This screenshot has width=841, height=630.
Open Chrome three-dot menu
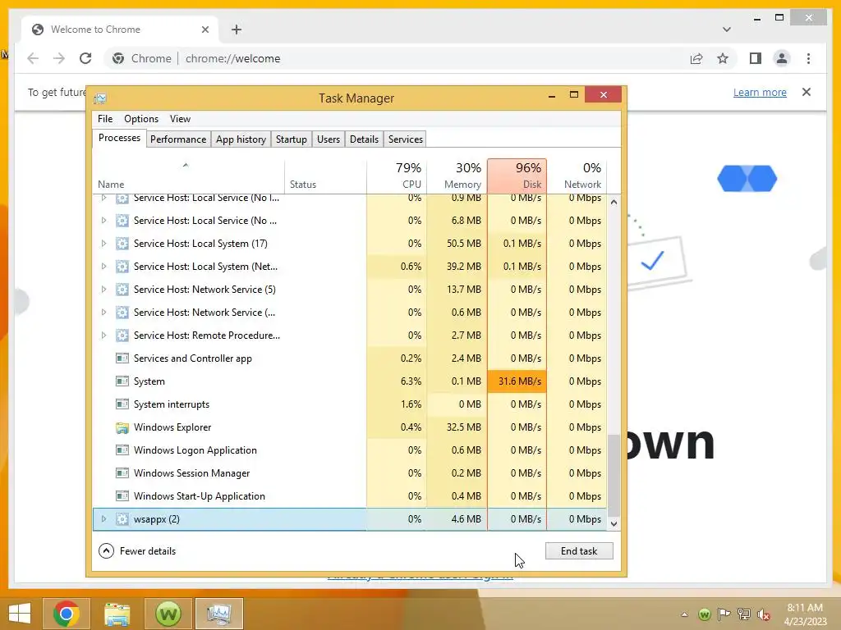pyautogui.click(x=808, y=58)
